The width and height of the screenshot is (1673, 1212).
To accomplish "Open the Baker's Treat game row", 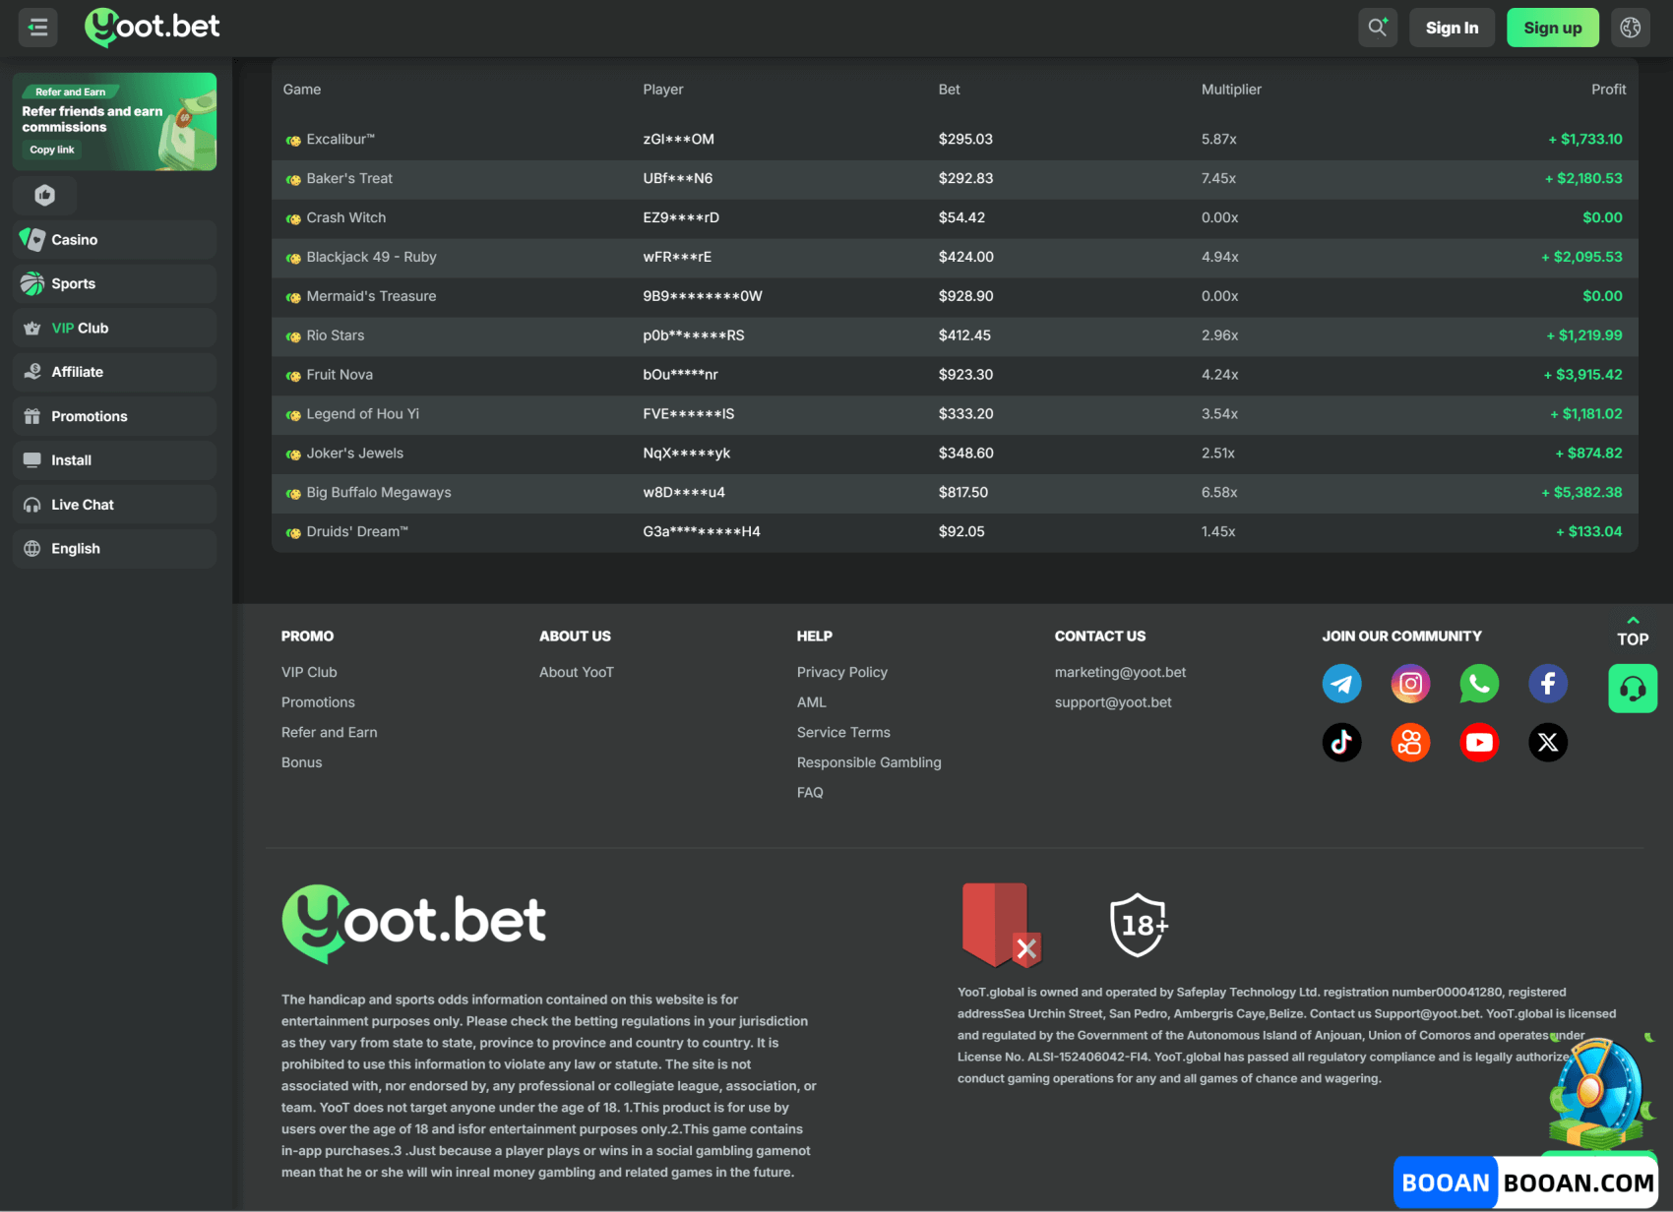I will coord(955,179).
